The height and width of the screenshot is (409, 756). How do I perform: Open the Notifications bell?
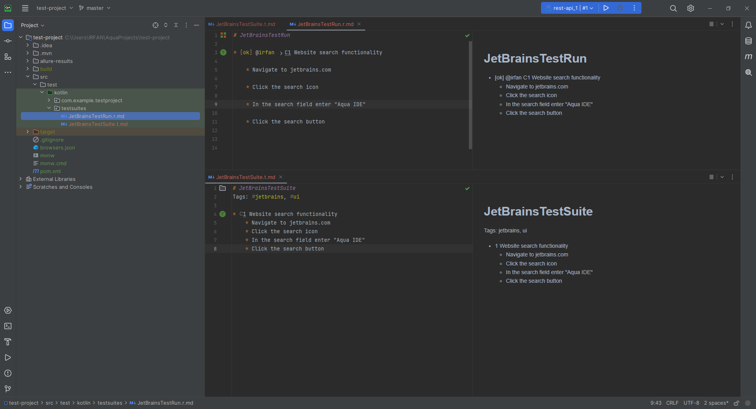(749, 25)
